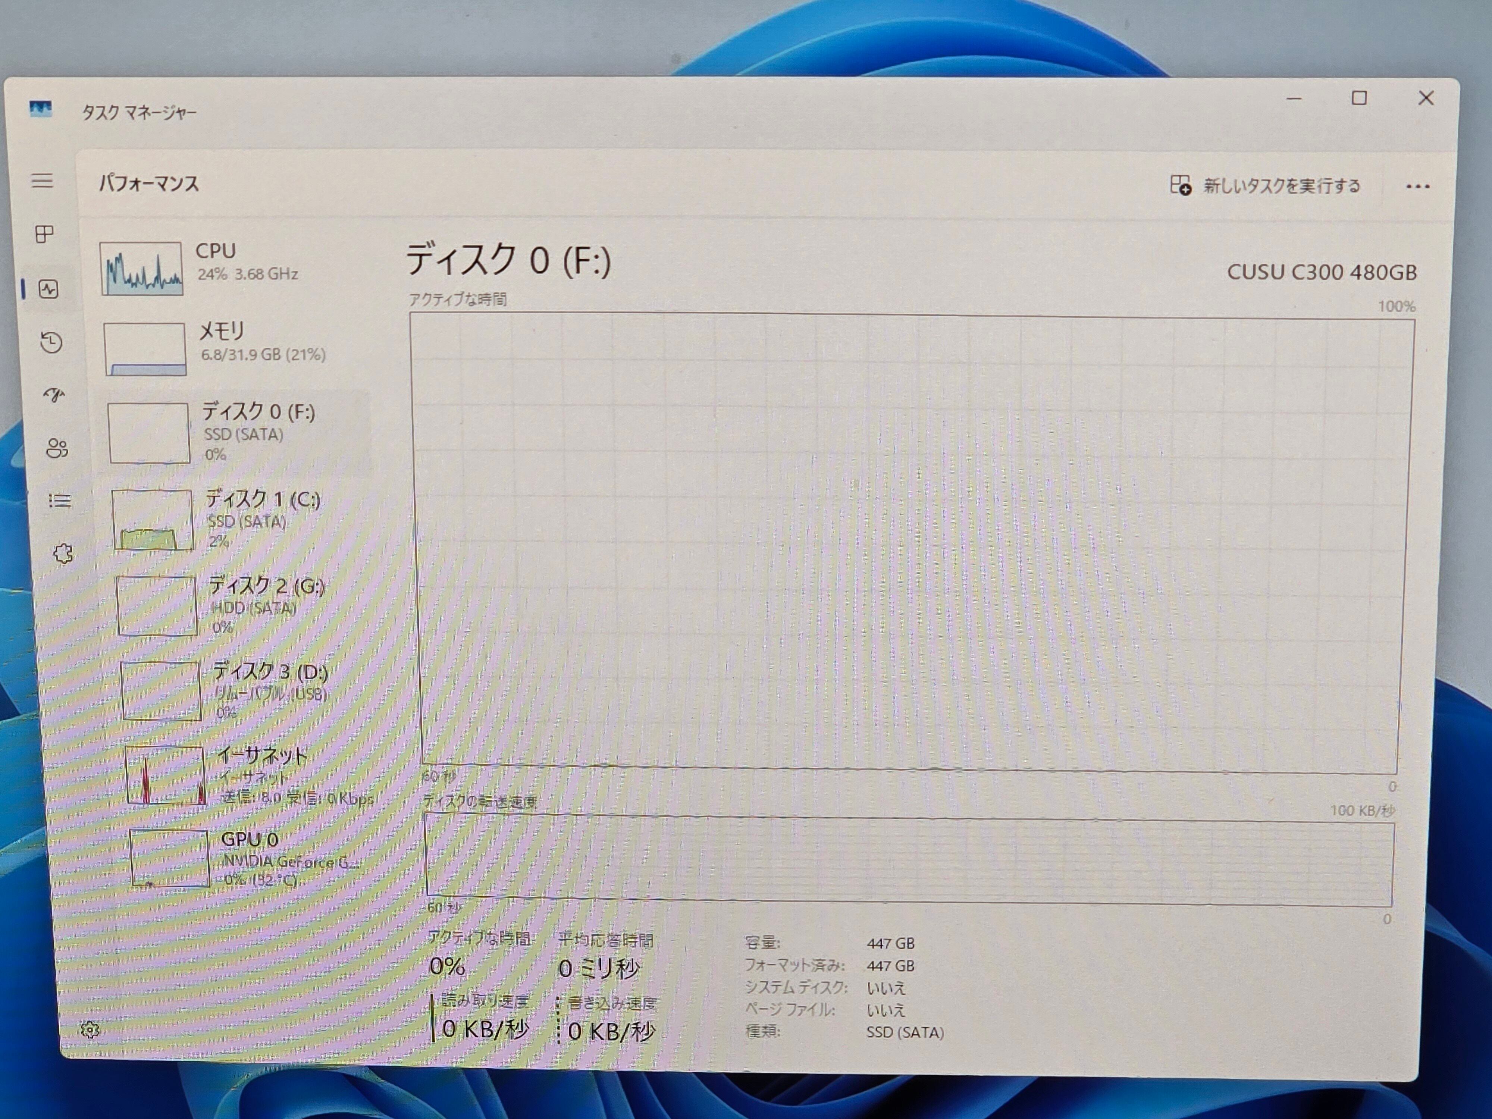Click the ディスクの転送速度 transfer rate graph
Image resolution: width=1492 pixels, height=1119 pixels.
pos(909,861)
